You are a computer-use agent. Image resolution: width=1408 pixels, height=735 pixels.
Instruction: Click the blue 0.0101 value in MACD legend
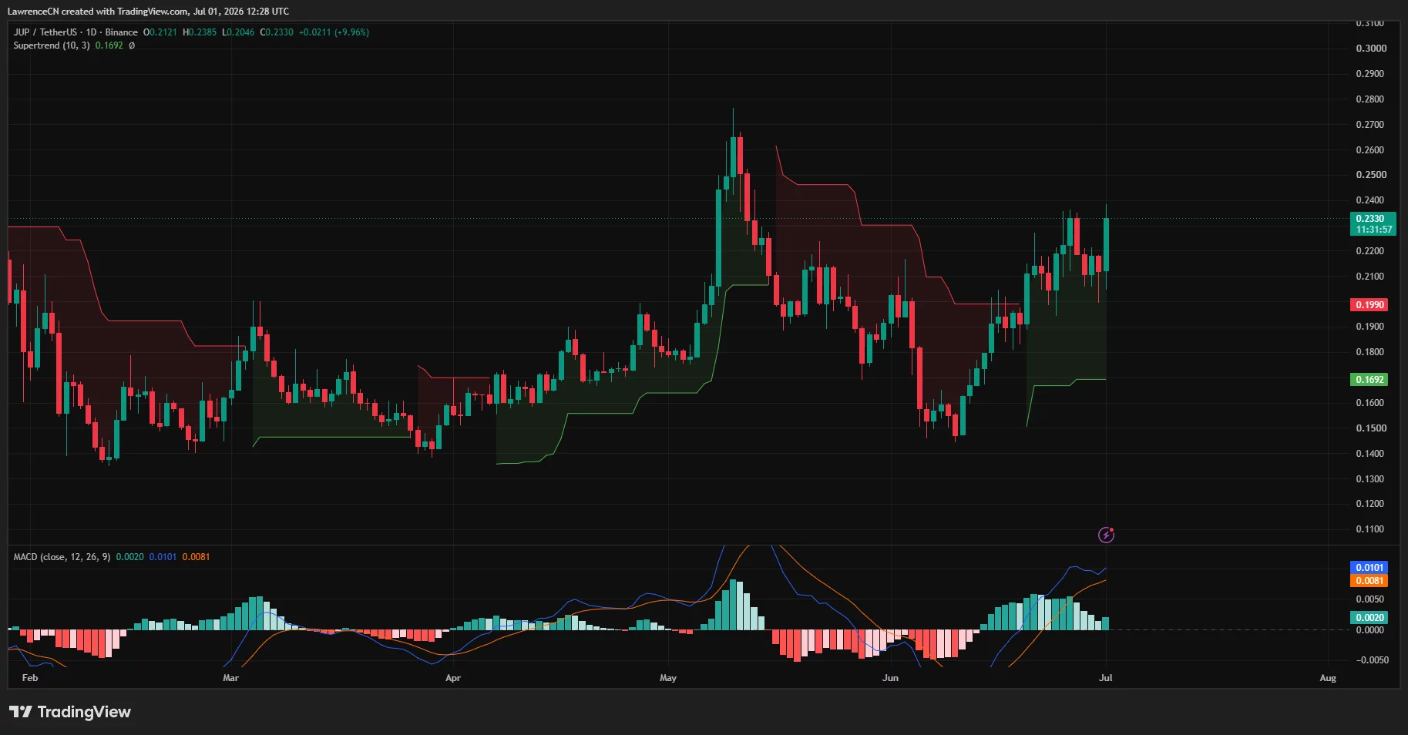163,557
